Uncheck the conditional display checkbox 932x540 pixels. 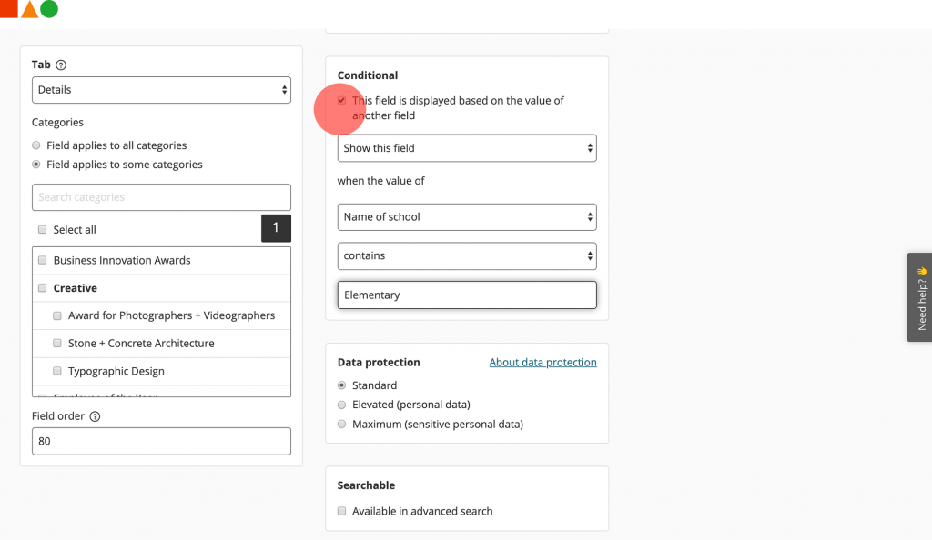(342, 101)
